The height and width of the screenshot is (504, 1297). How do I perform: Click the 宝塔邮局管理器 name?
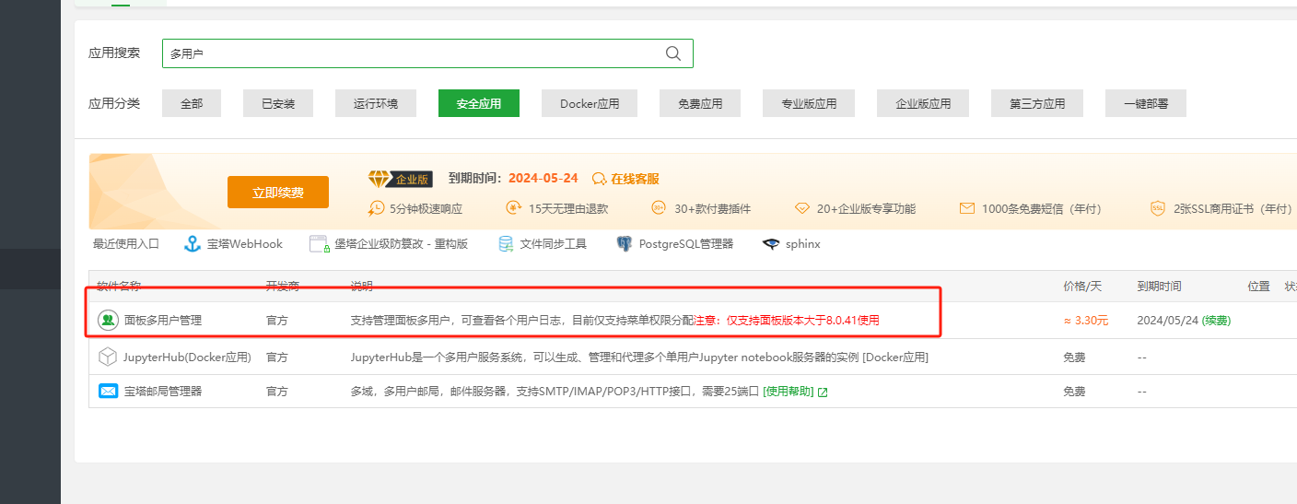[x=163, y=392]
